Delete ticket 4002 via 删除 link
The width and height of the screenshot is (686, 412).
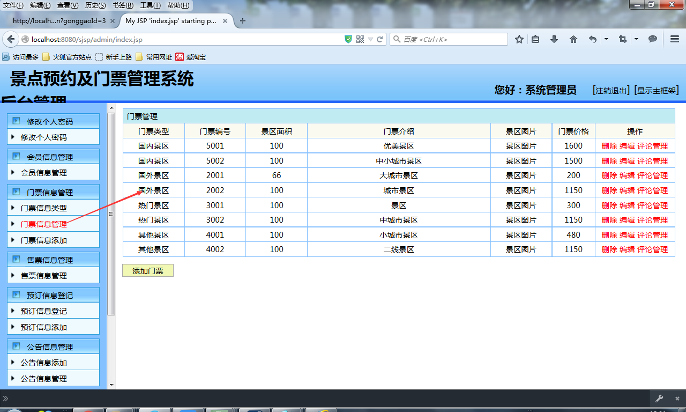pyautogui.click(x=609, y=249)
